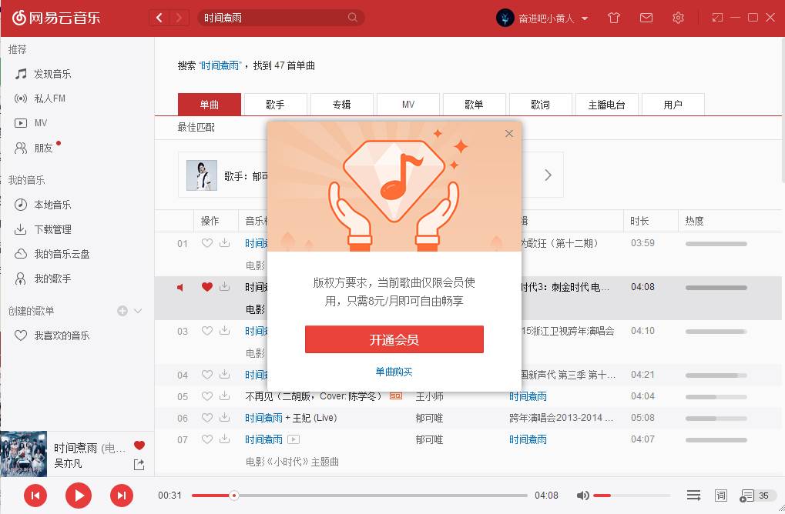Download the currently playing row song

(225, 286)
